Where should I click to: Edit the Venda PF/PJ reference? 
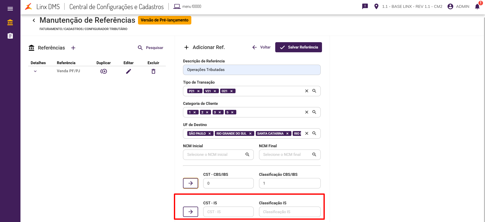click(x=129, y=71)
